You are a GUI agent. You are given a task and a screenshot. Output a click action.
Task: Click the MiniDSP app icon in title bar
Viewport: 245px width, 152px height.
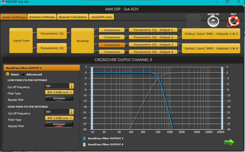(x=3, y=2)
